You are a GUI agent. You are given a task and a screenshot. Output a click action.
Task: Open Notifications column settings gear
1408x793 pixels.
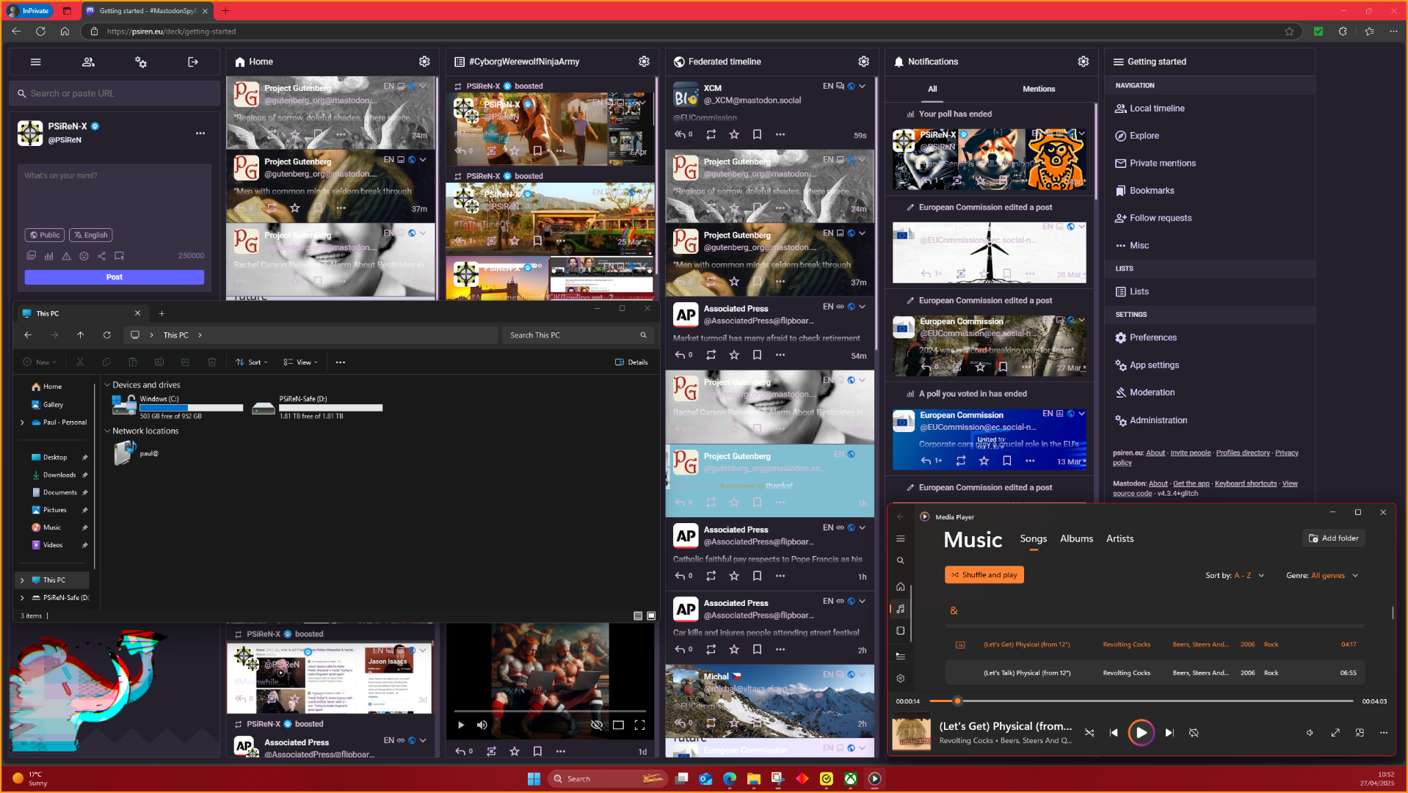point(1083,62)
